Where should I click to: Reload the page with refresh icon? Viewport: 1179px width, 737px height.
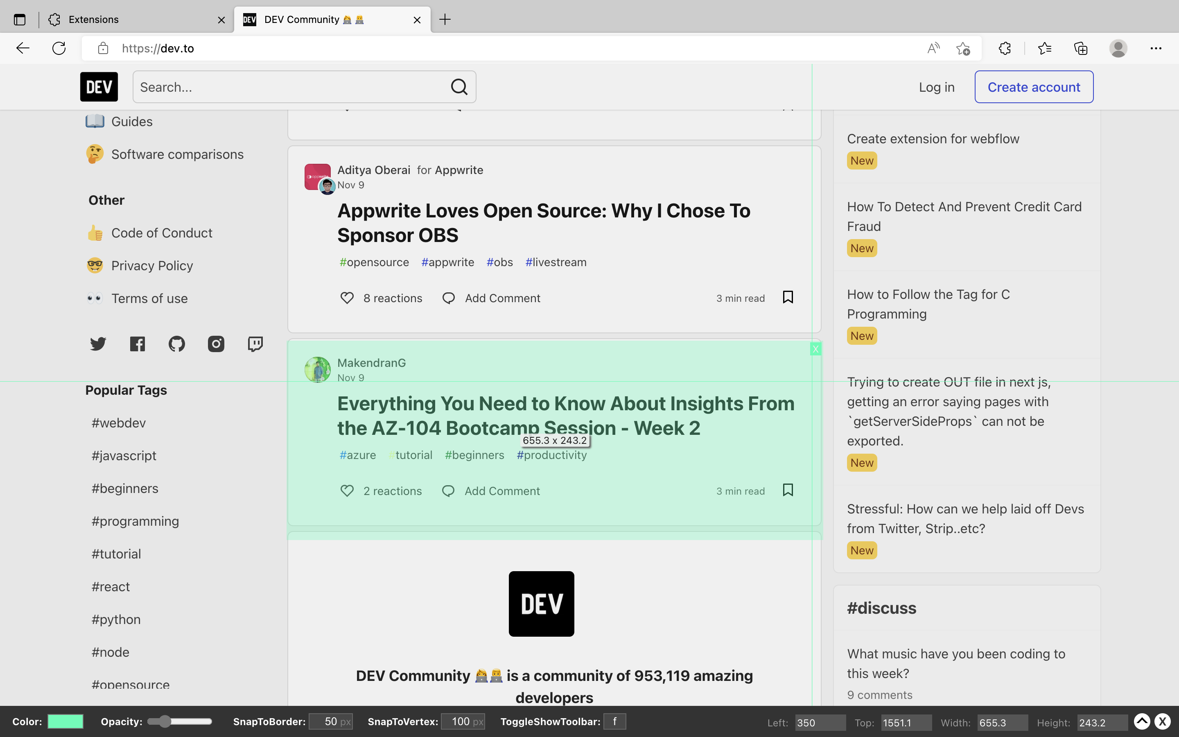59,48
